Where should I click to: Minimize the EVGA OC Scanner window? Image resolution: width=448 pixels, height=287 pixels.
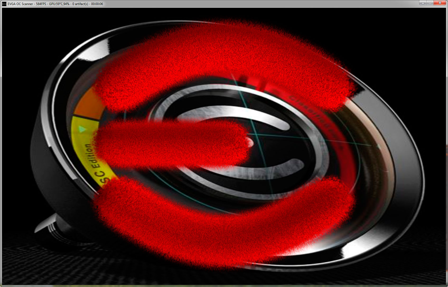pyautogui.click(x=423, y=3)
